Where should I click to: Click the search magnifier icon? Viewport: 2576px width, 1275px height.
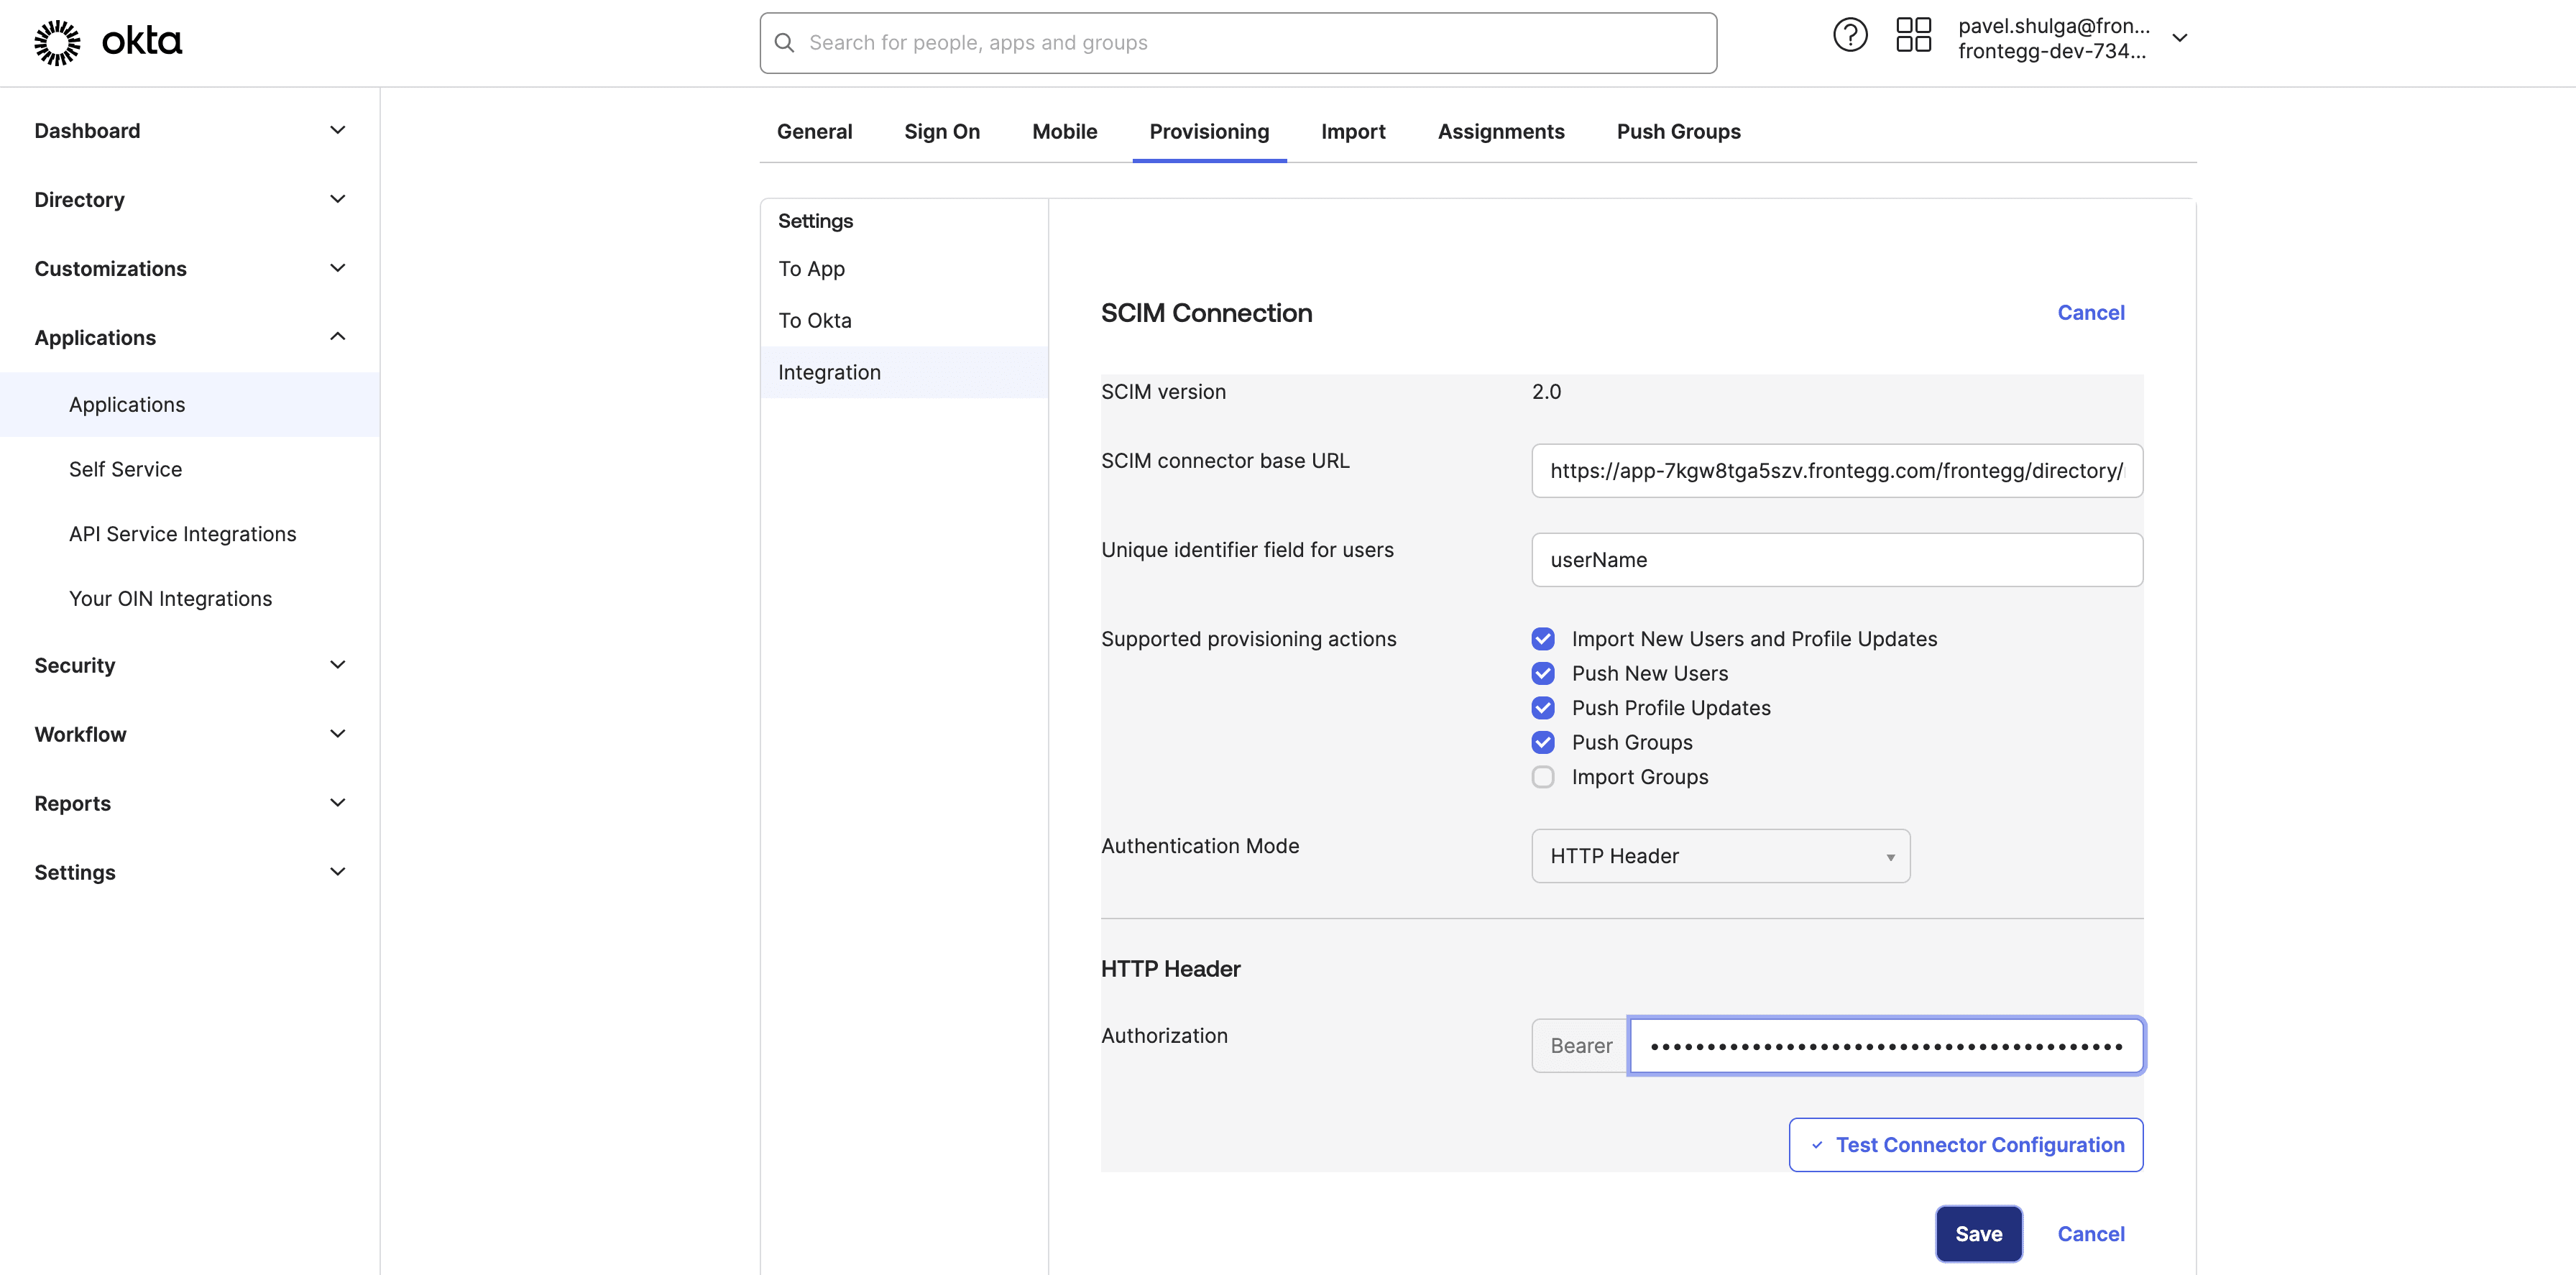point(785,43)
